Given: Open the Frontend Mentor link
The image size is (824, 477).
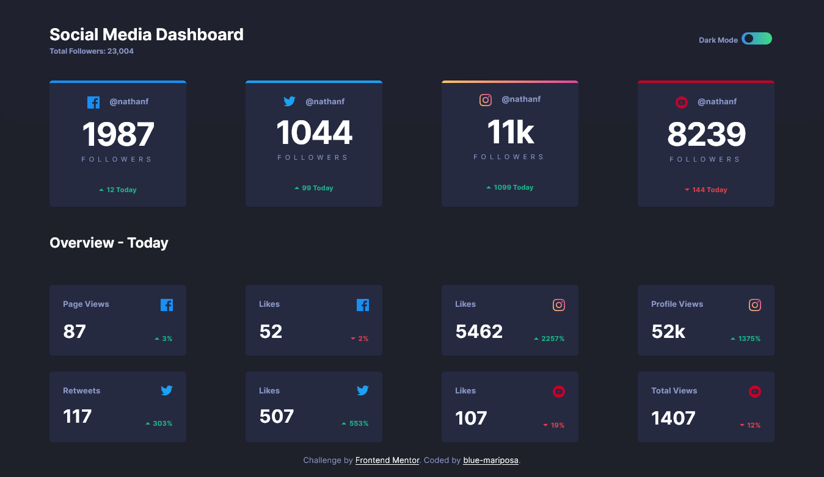Looking at the screenshot, I should [x=387, y=461].
